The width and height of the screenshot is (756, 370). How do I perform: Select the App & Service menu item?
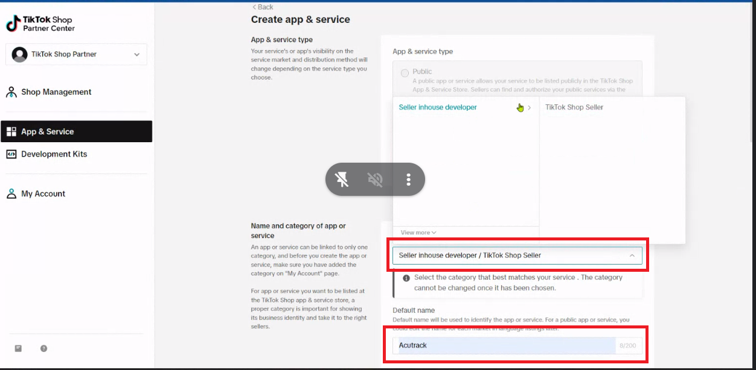77,131
